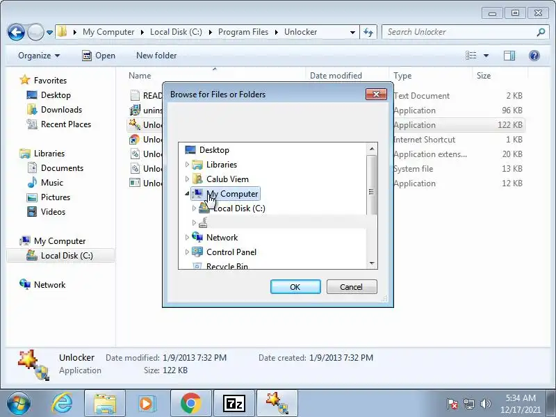This screenshot has width=556, height=417.
Task: Click OK in the browse dialog
Action: point(295,287)
